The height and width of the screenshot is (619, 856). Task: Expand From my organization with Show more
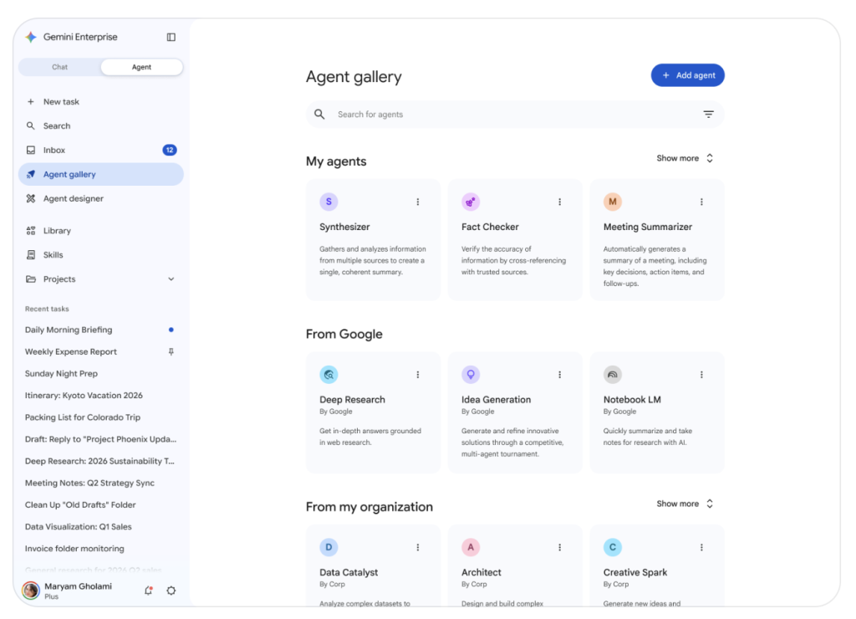685,504
